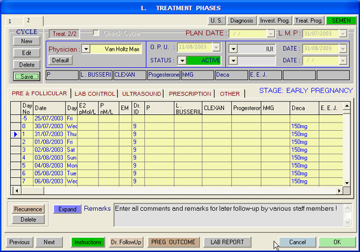
Task: Open the O.P.U. date dropdown
Action: pos(217,47)
